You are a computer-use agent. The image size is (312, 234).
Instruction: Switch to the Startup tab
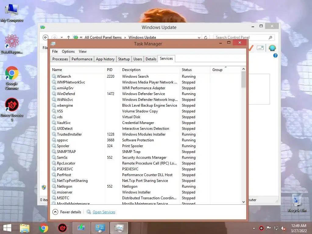pos(124,59)
